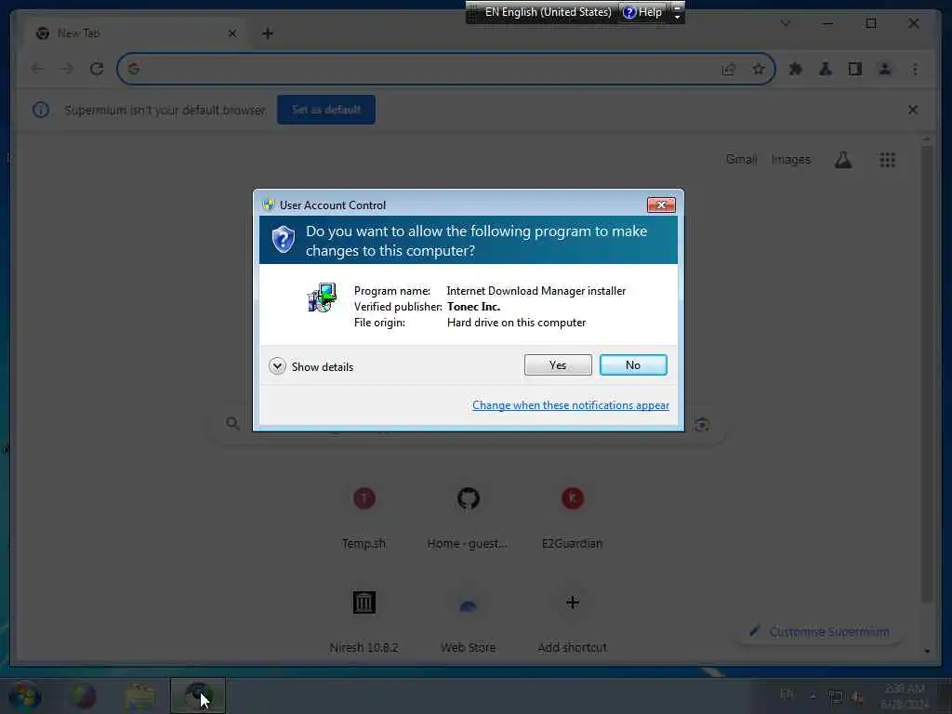Open the Extensions puzzle icon
The image size is (952, 714).
796,69
